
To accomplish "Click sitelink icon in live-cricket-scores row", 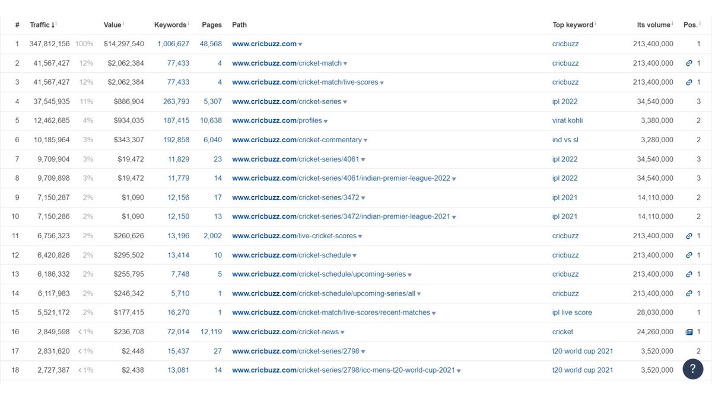I will pyautogui.click(x=689, y=236).
